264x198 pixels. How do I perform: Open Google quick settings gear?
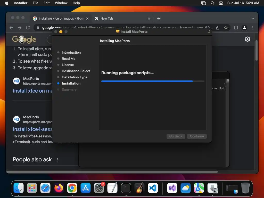247,39
